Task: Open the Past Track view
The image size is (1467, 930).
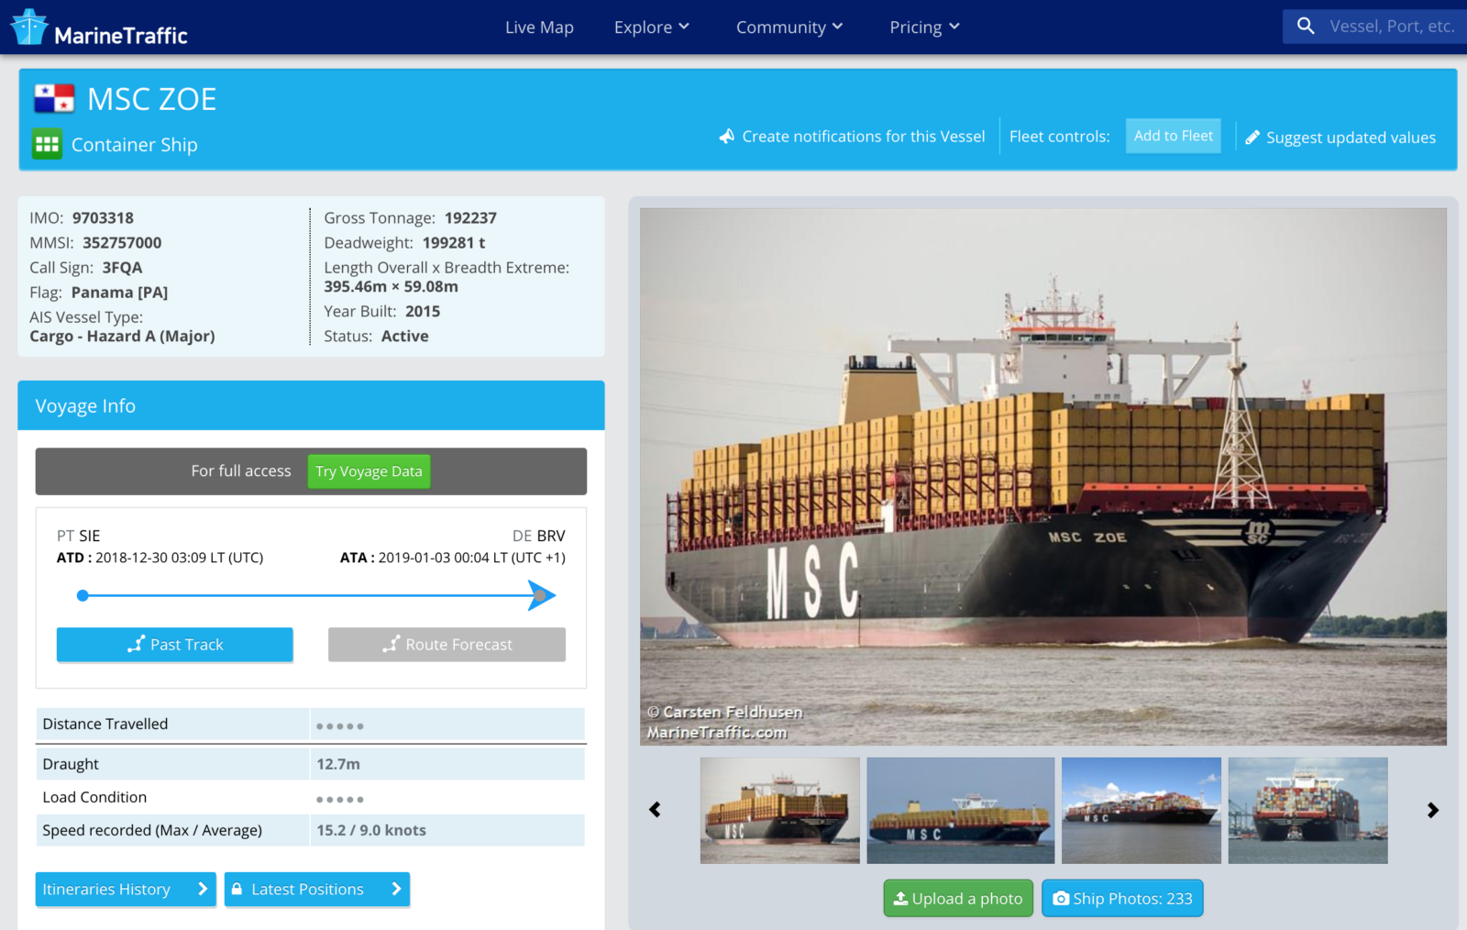Action: [174, 644]
